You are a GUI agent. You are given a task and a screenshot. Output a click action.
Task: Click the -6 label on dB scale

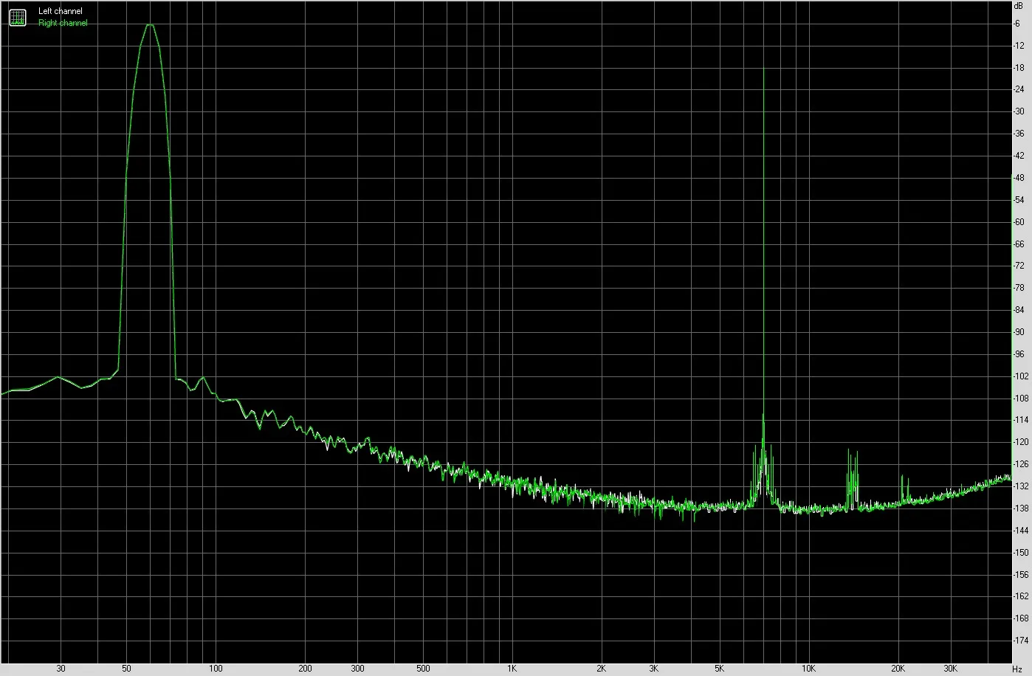[1018, 24]
